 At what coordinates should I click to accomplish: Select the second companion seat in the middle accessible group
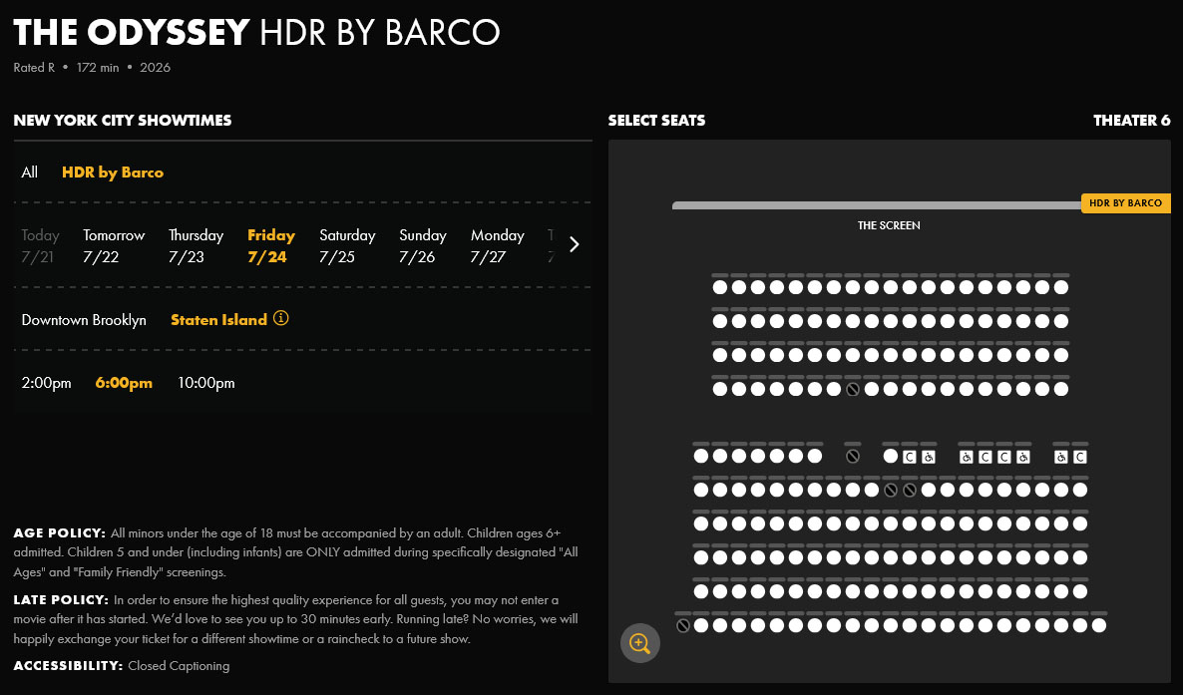coord(1003,457)
